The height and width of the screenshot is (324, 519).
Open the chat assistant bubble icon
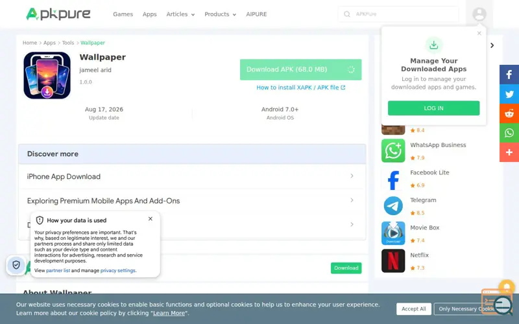(502, 305)
